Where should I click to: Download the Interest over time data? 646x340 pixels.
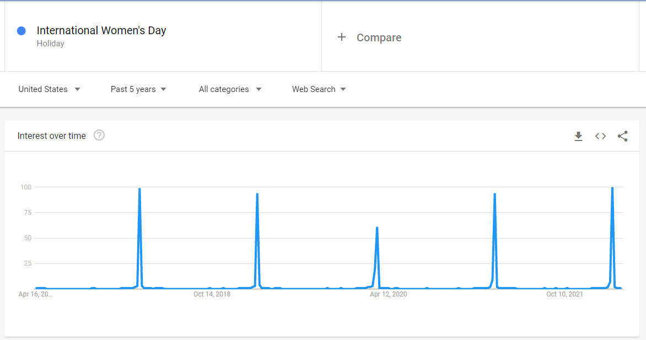(578, 136)
